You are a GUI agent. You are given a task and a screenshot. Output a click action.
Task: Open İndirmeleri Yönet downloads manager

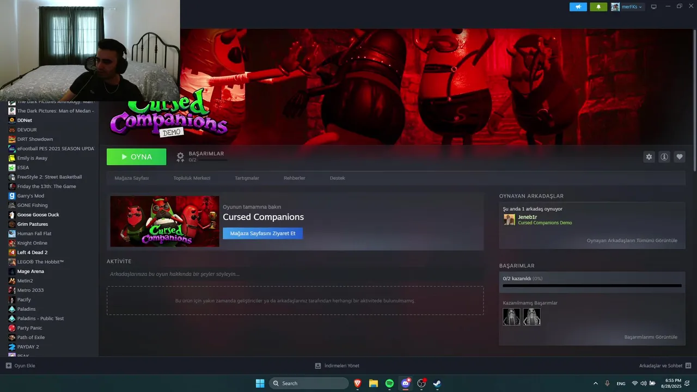337,366
